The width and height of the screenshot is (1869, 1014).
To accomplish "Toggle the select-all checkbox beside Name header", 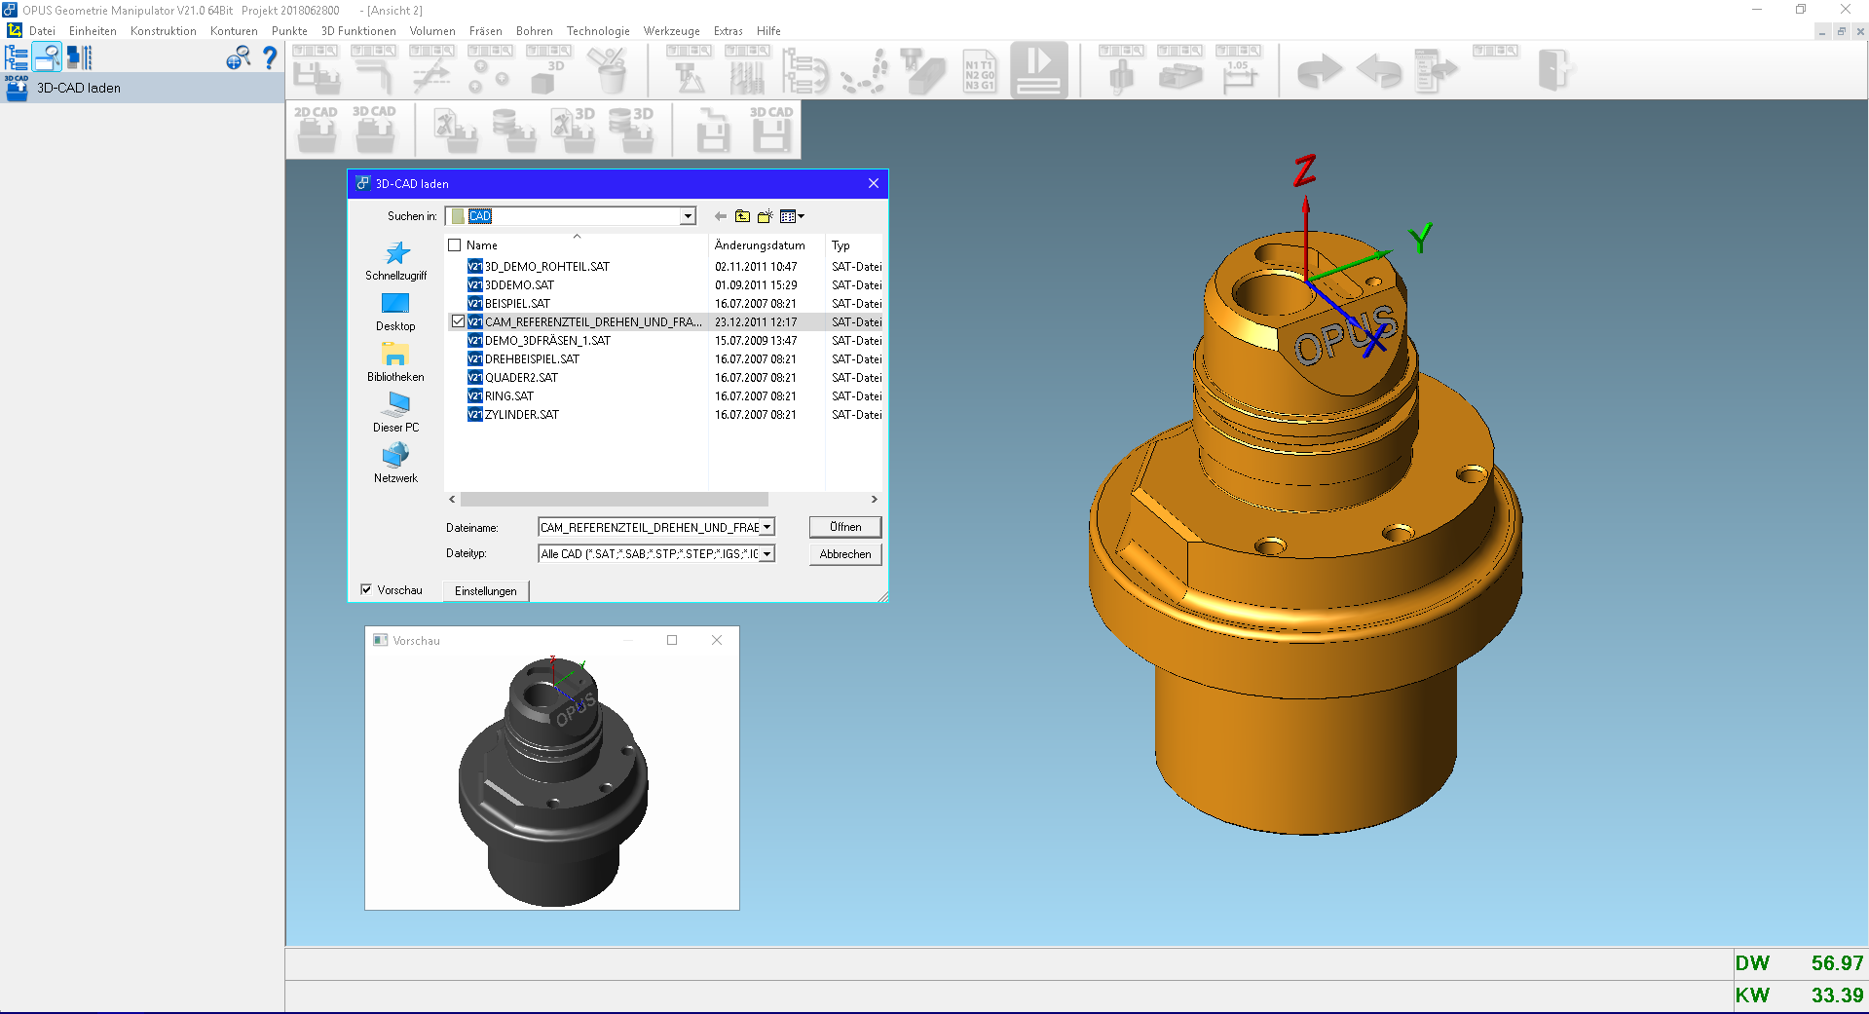I will point(455,245).
